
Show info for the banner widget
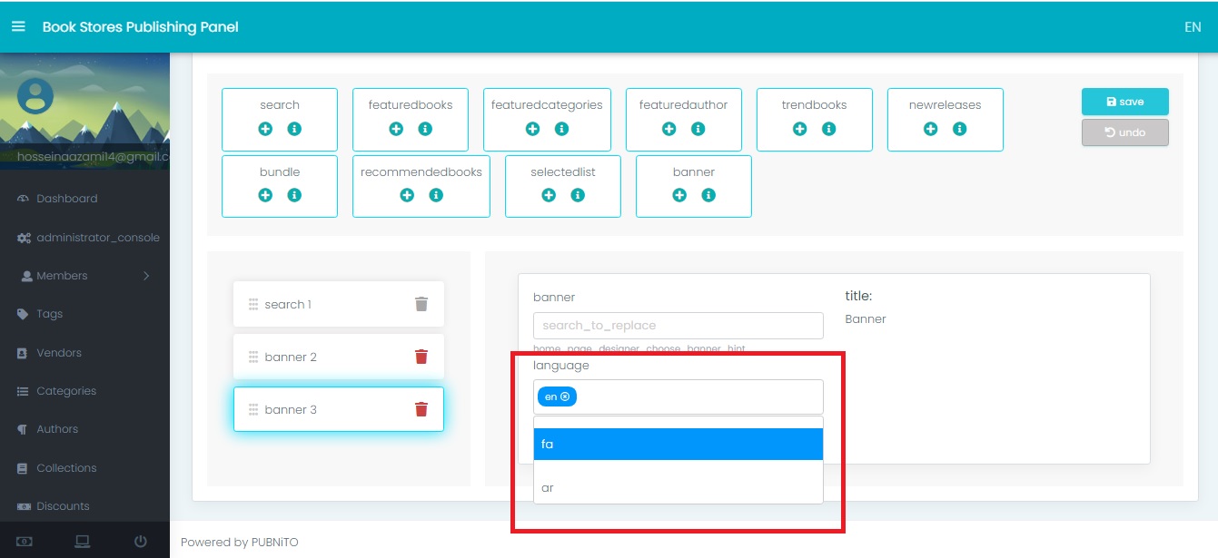pos(708,195)
